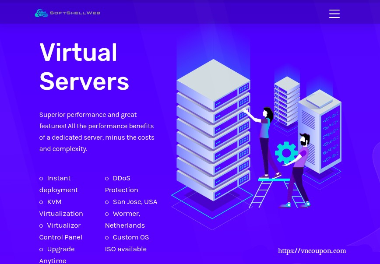Expand the San Jose, USA location entry
380x264 pixels.
click(135, 202)
